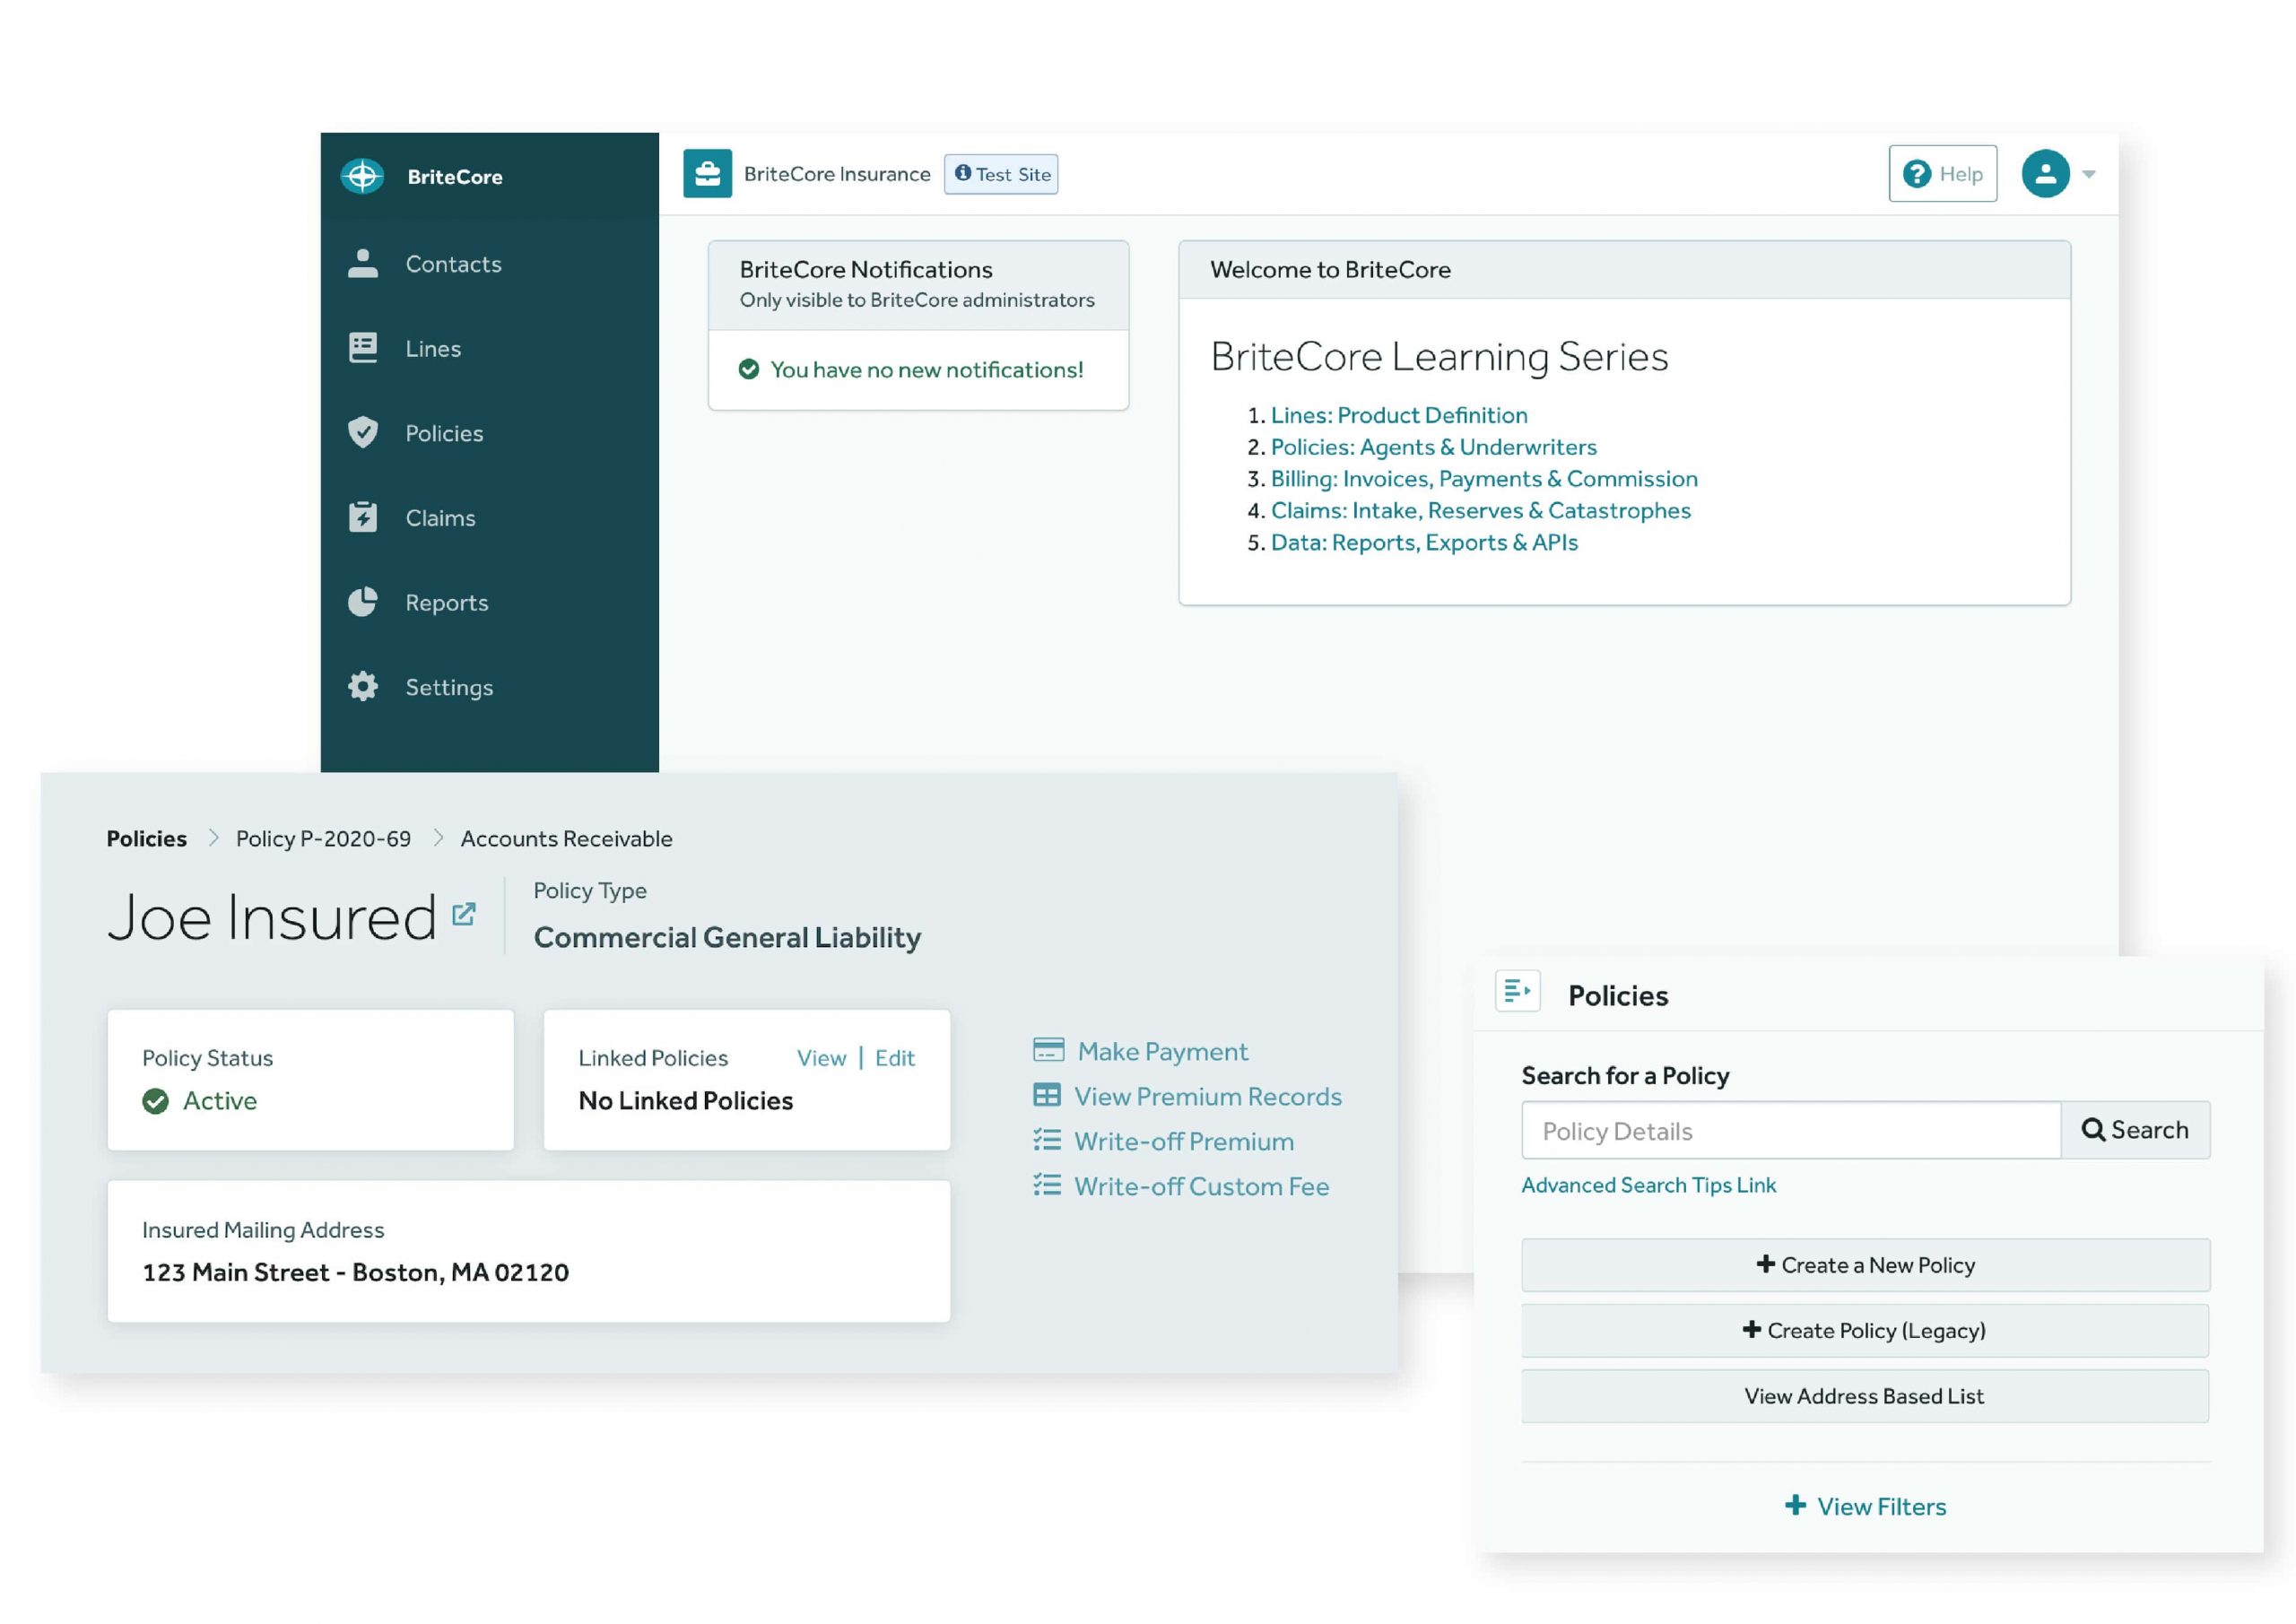
Task: Toggle the Policies panel collapse icon
Action: click(1517, 991)
